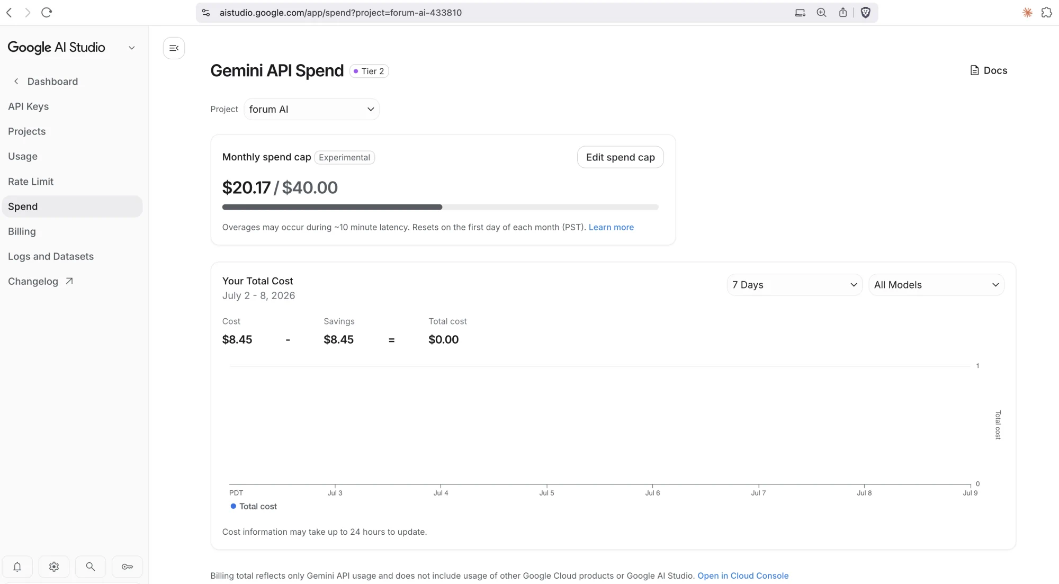Screen dimensions: 1059x584
Task: Click the browser back arrow
Action: point(9,13)
